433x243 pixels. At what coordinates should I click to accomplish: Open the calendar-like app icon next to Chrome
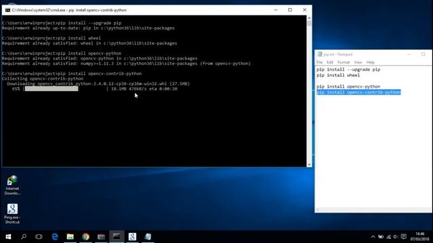pyautogui.click(x=101, y=237)
